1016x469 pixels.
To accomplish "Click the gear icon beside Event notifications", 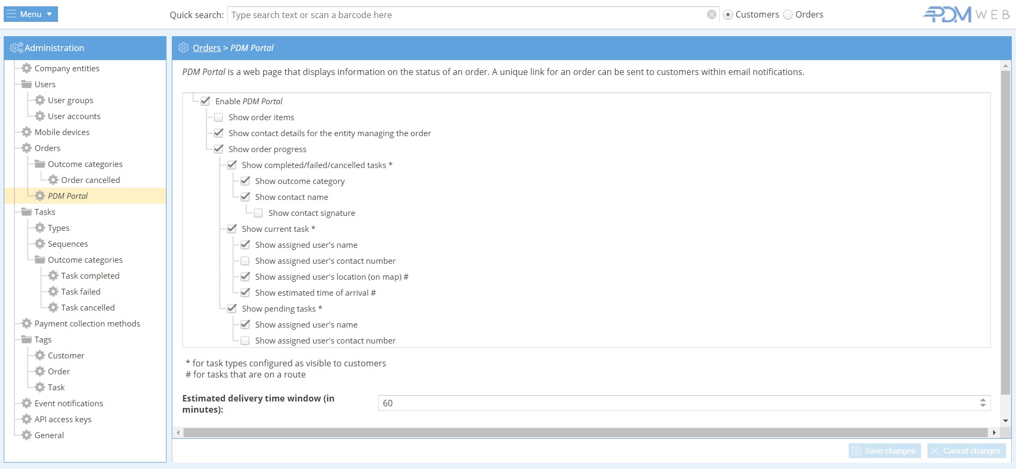I will pyautogui.click(x=27, y=403).
